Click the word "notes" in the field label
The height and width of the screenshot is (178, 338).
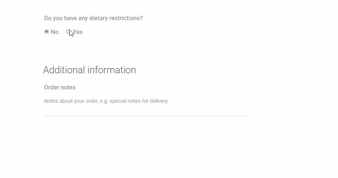68,88
